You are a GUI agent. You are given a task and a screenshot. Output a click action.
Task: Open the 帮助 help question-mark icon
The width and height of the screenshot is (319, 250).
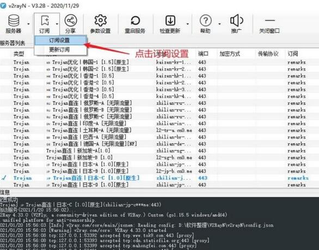pos(205,23)
